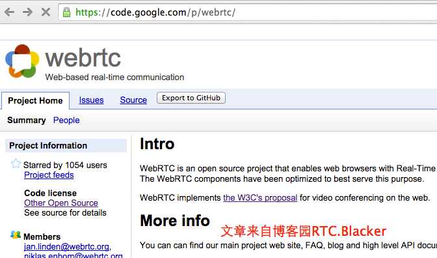The width and height of the screenshot is (437, 258).
Task: Open the People sub-tab
Action: 66,121
